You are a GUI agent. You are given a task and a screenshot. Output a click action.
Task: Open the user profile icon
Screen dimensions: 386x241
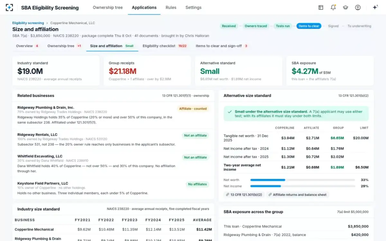click(358, 7)
